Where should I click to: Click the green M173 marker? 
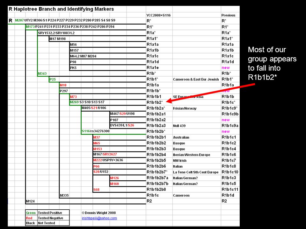point(30,27)
